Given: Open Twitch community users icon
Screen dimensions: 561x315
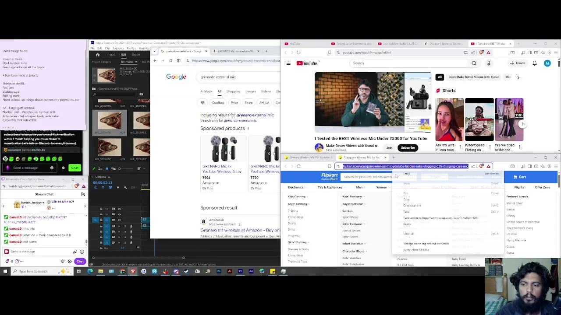Looking at the screenshot, I should point(82,194).
